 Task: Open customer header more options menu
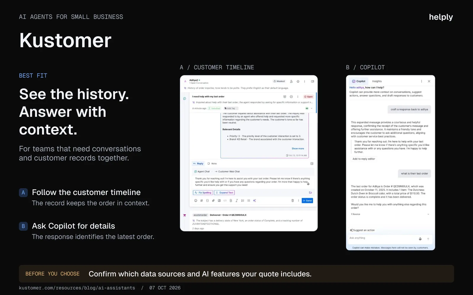[304, 81]
